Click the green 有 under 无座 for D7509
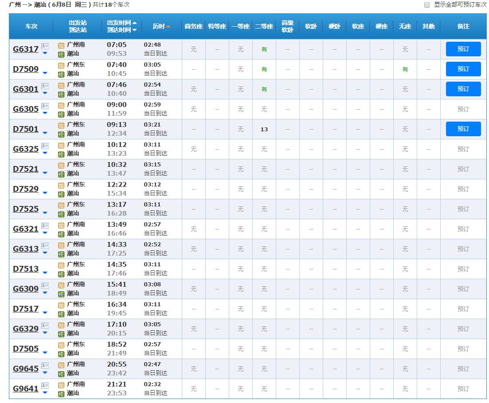Viewport: 489px width, 403px height. [x=405, y=69]
